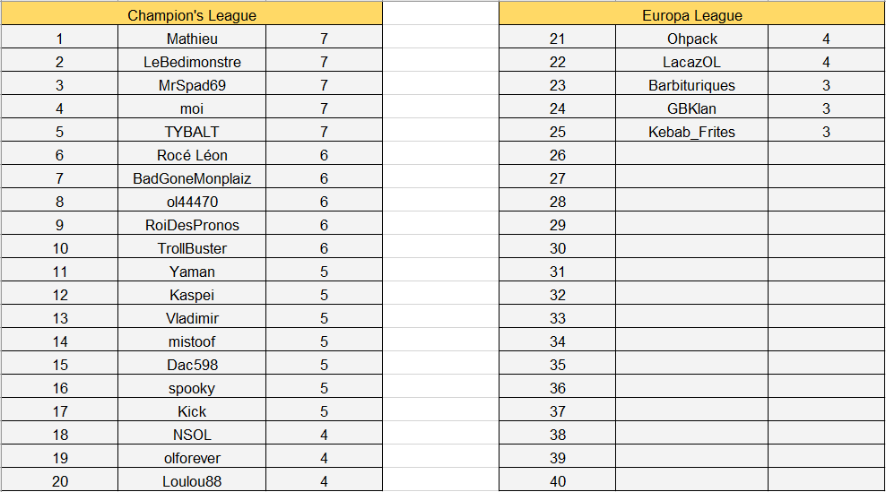Select the TrollBuster cell
The image size is (886, 492).
pos(192,248)
